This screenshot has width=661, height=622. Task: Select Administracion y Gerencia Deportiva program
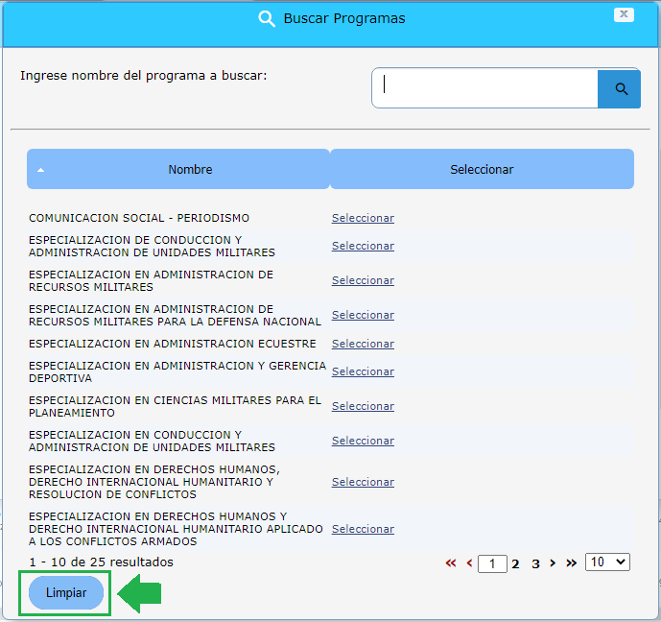[363, 371]
